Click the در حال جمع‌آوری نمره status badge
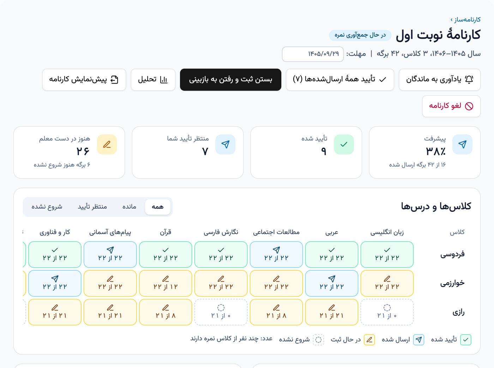This screenshot has width=494, height=368. (x=360, y=35)
